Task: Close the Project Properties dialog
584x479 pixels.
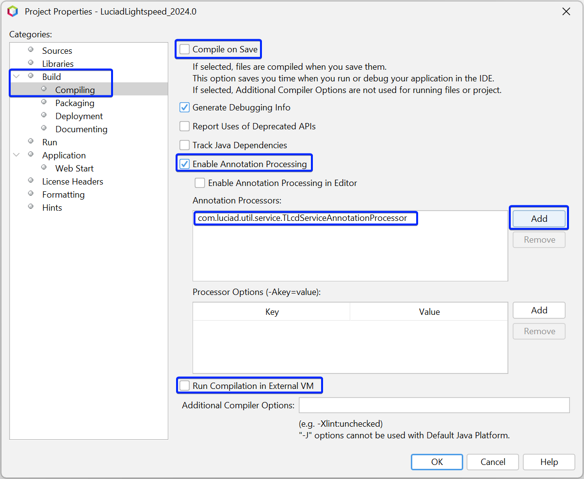Action: pos(566,12)
